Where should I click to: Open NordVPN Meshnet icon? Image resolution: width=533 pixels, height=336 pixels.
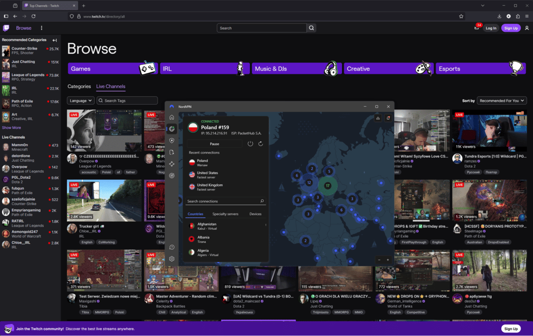(172, 164)
